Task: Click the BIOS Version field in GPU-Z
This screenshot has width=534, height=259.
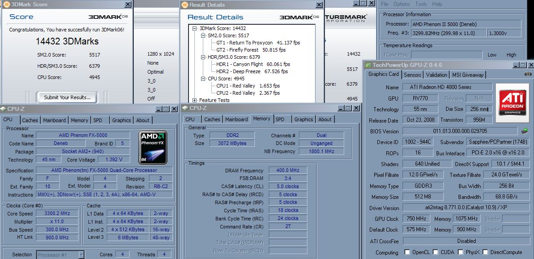Action: [460, 131]
